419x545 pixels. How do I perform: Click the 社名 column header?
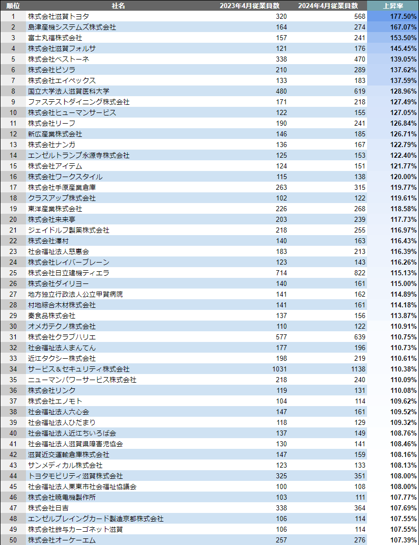(x=119, y=6)
